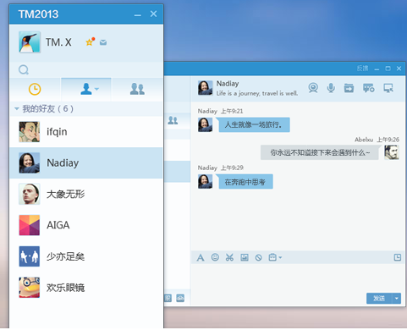Close the Nadiay chat window

tap(399, 69)
